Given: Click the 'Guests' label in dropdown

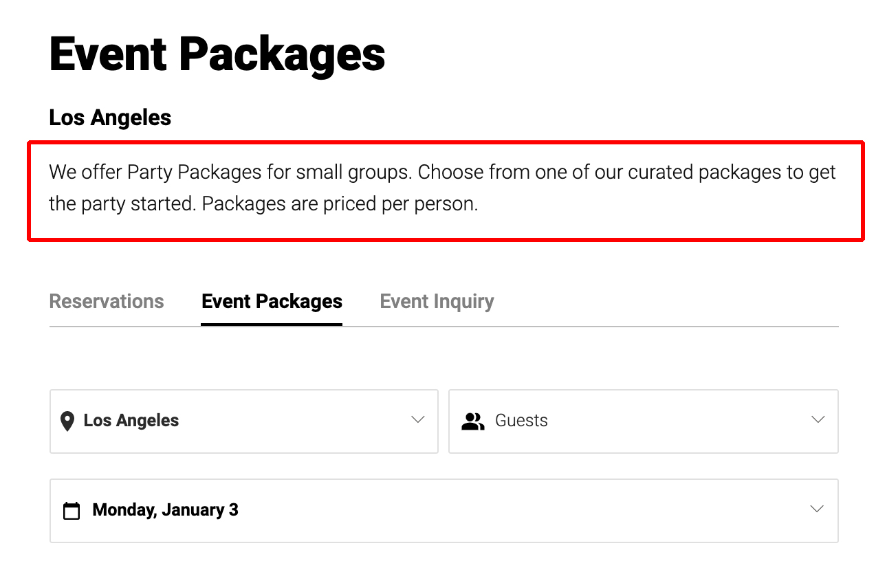Looking at the screenshot, I should 521,421.
